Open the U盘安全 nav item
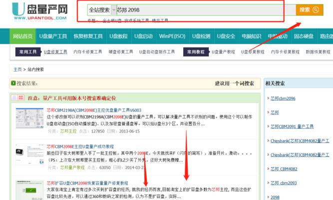 226,36
